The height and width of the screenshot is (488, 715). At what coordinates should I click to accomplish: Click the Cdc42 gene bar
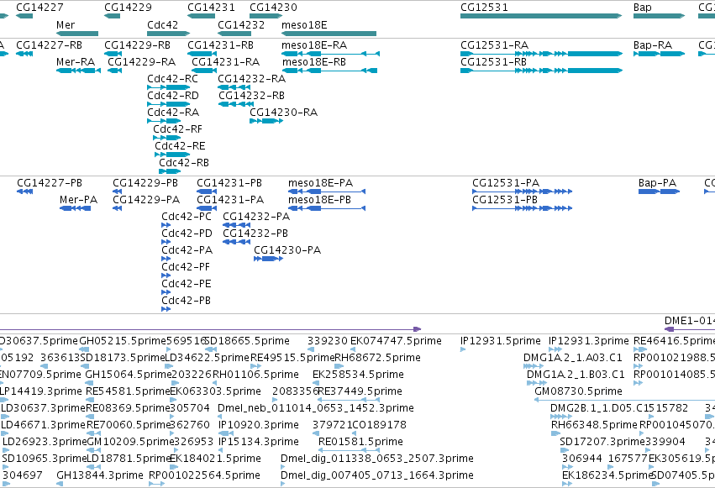coord(168,34)
